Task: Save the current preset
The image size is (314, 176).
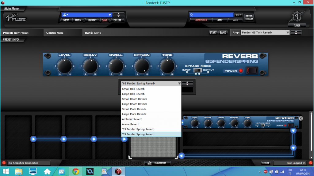Action: coord(105,20)
